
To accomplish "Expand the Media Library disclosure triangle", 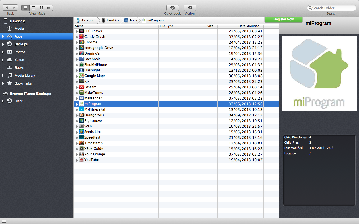I will pos(3,76).
